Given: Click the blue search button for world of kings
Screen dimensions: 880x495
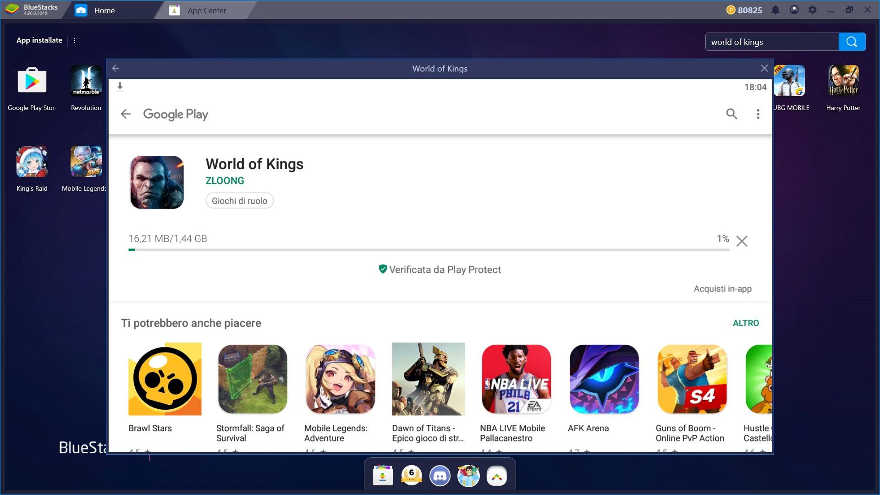Looking at the screenshot, I should click(852, 42).
